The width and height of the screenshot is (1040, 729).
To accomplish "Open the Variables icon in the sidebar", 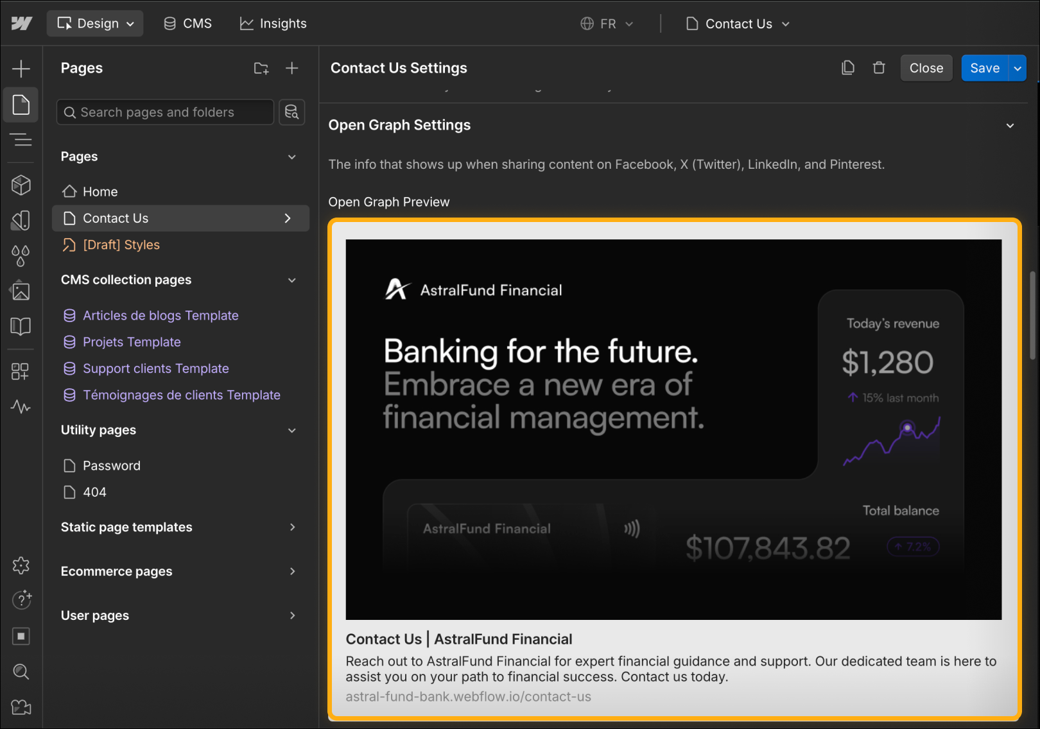I will (x=21, y=220).
